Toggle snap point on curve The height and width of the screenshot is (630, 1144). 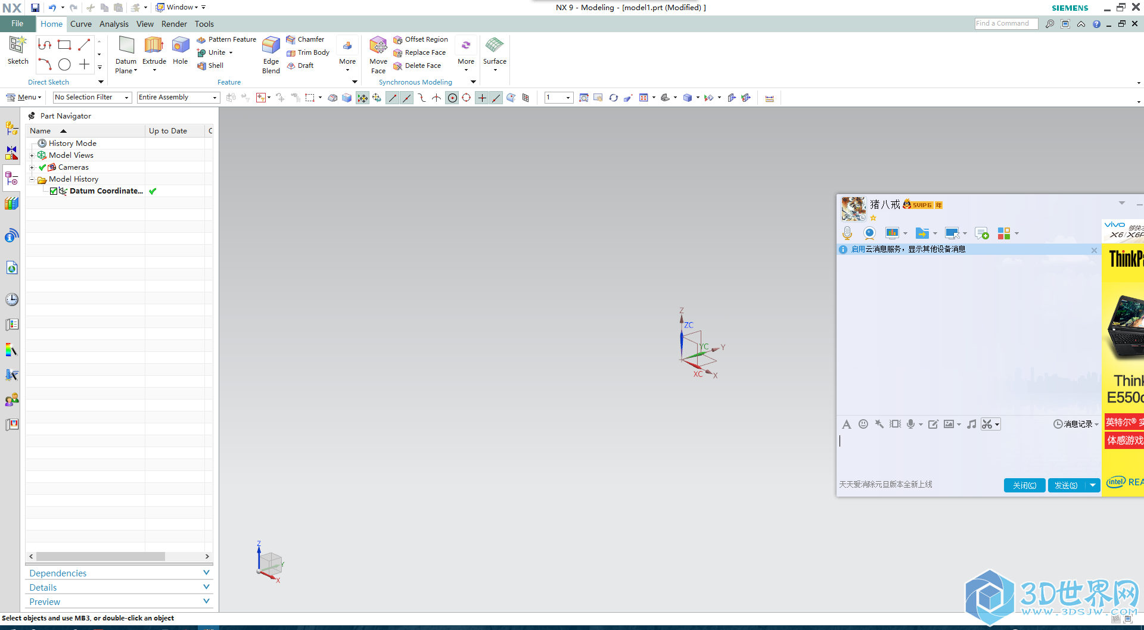pyautogui.click(x=496, y=98)
